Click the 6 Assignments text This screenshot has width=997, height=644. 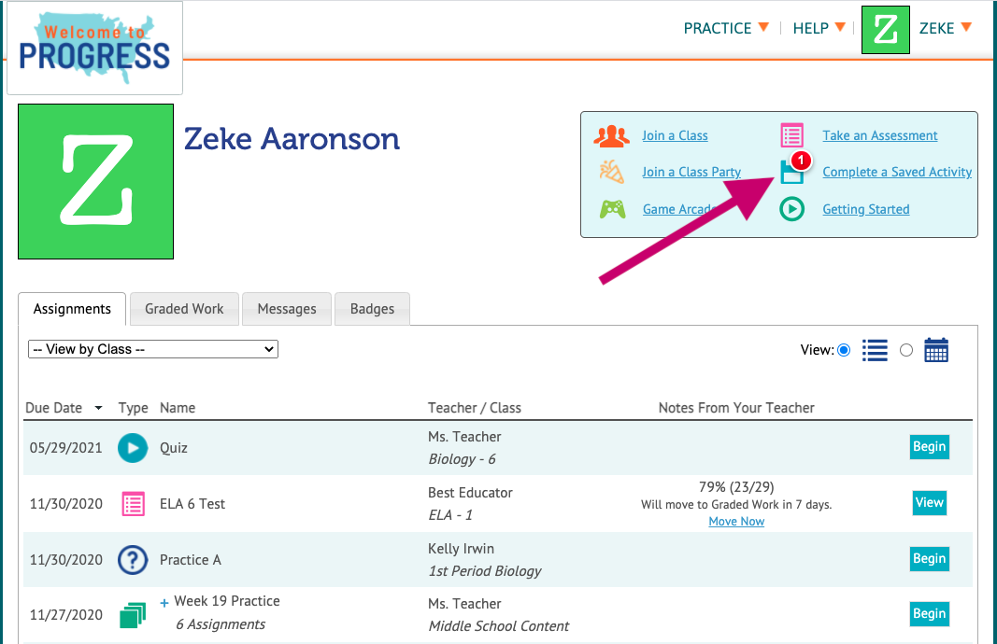[221, 624]
